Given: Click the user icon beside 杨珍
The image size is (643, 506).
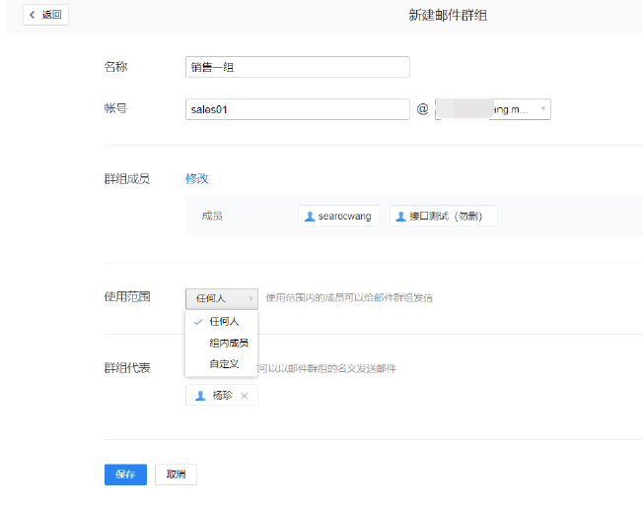Looking at the screenshot, I should [201, 395].
